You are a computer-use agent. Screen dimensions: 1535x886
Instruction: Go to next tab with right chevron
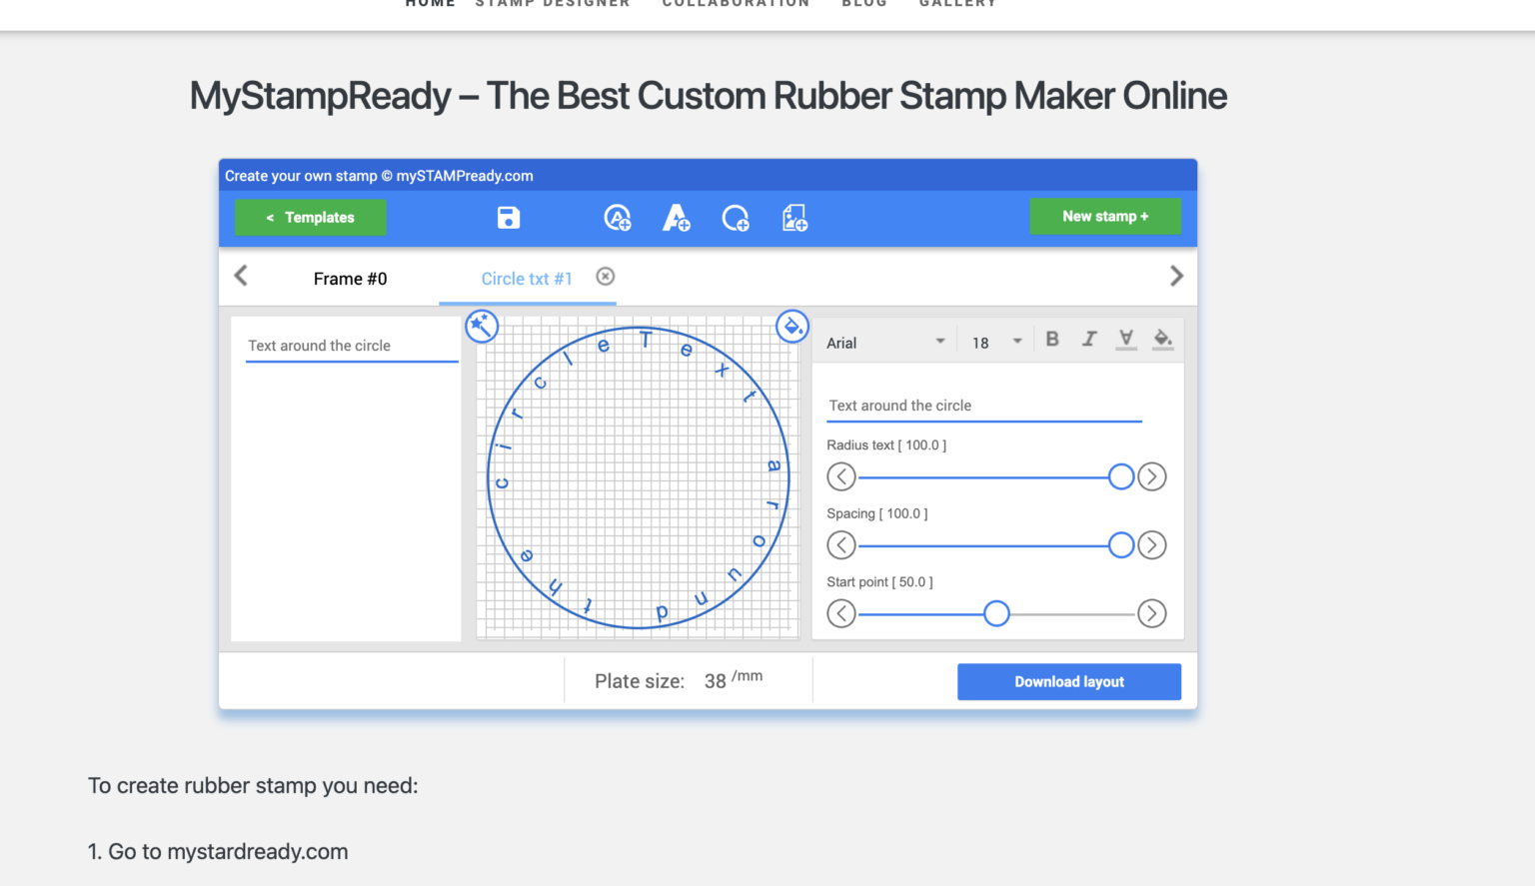1176,276
